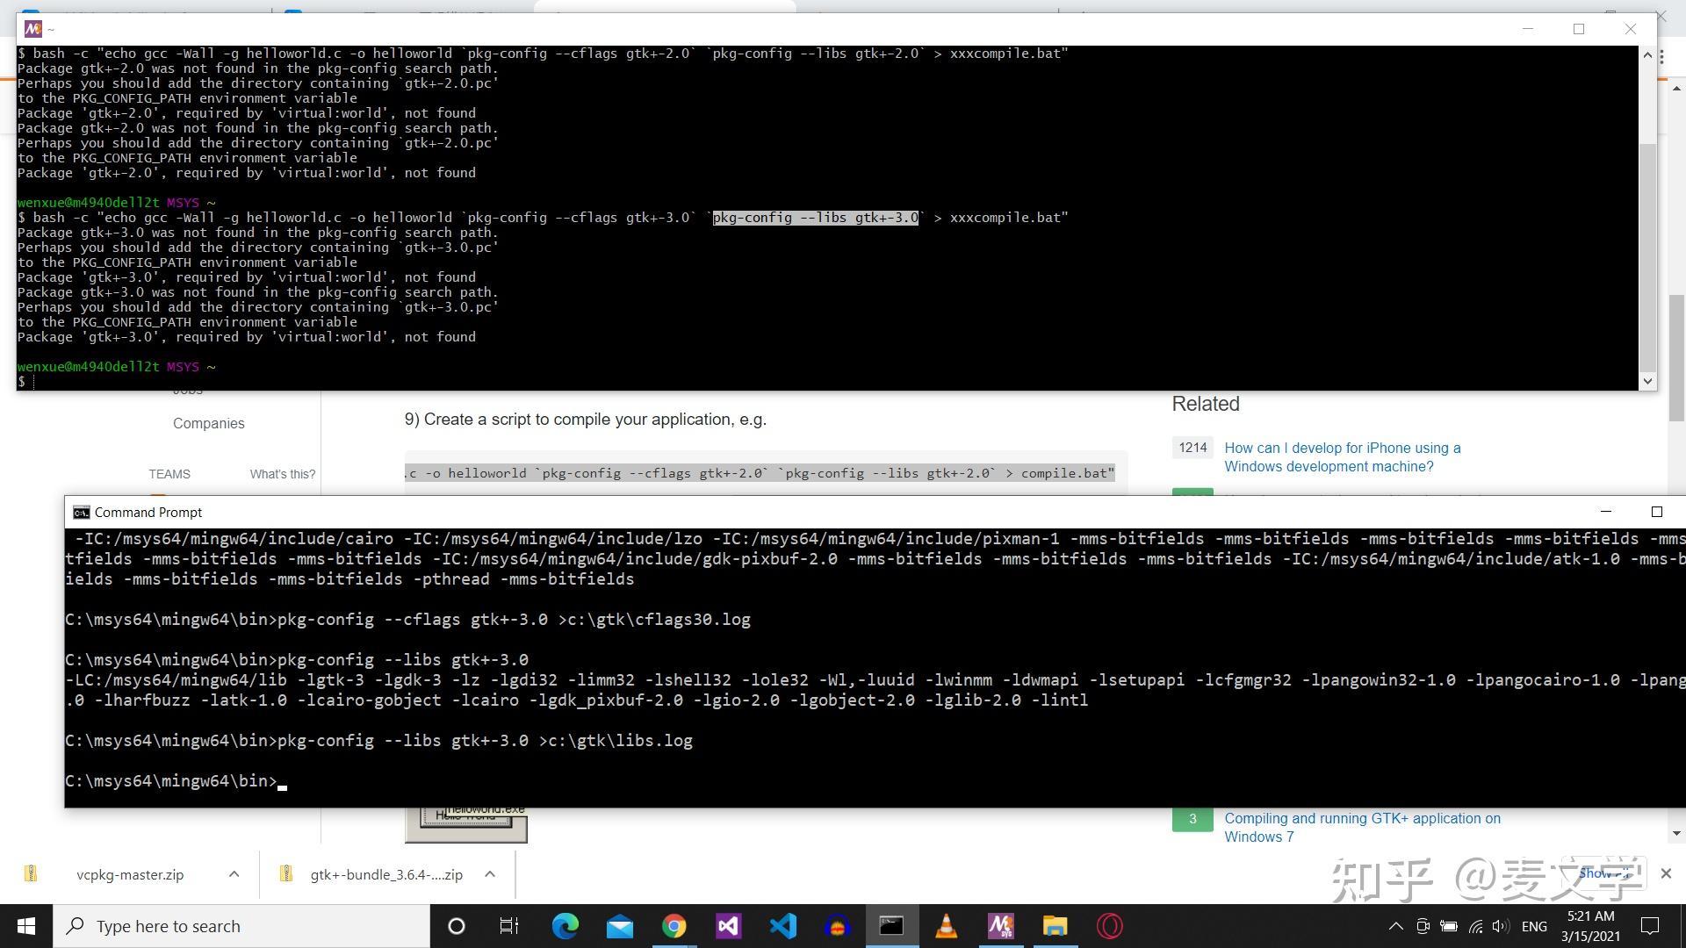Open Opera browser from the taskbar

tap(1109, 925)
